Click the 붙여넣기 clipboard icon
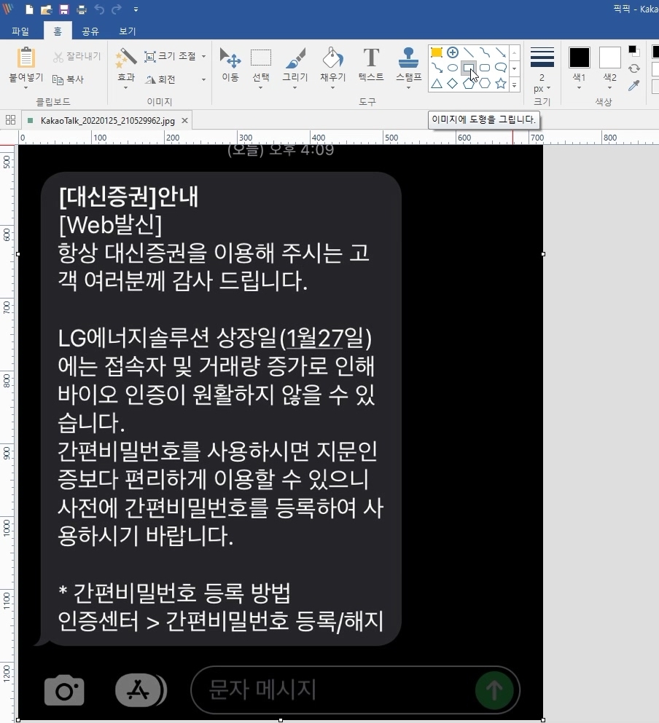The height and width of the screenshot is (723, 659). [26, 58]
